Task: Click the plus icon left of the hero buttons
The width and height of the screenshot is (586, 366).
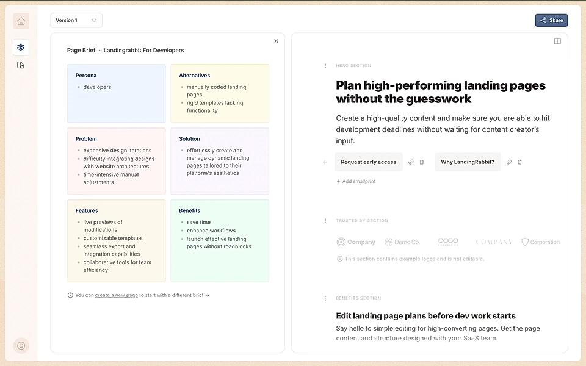Action: tap(324, 162)
